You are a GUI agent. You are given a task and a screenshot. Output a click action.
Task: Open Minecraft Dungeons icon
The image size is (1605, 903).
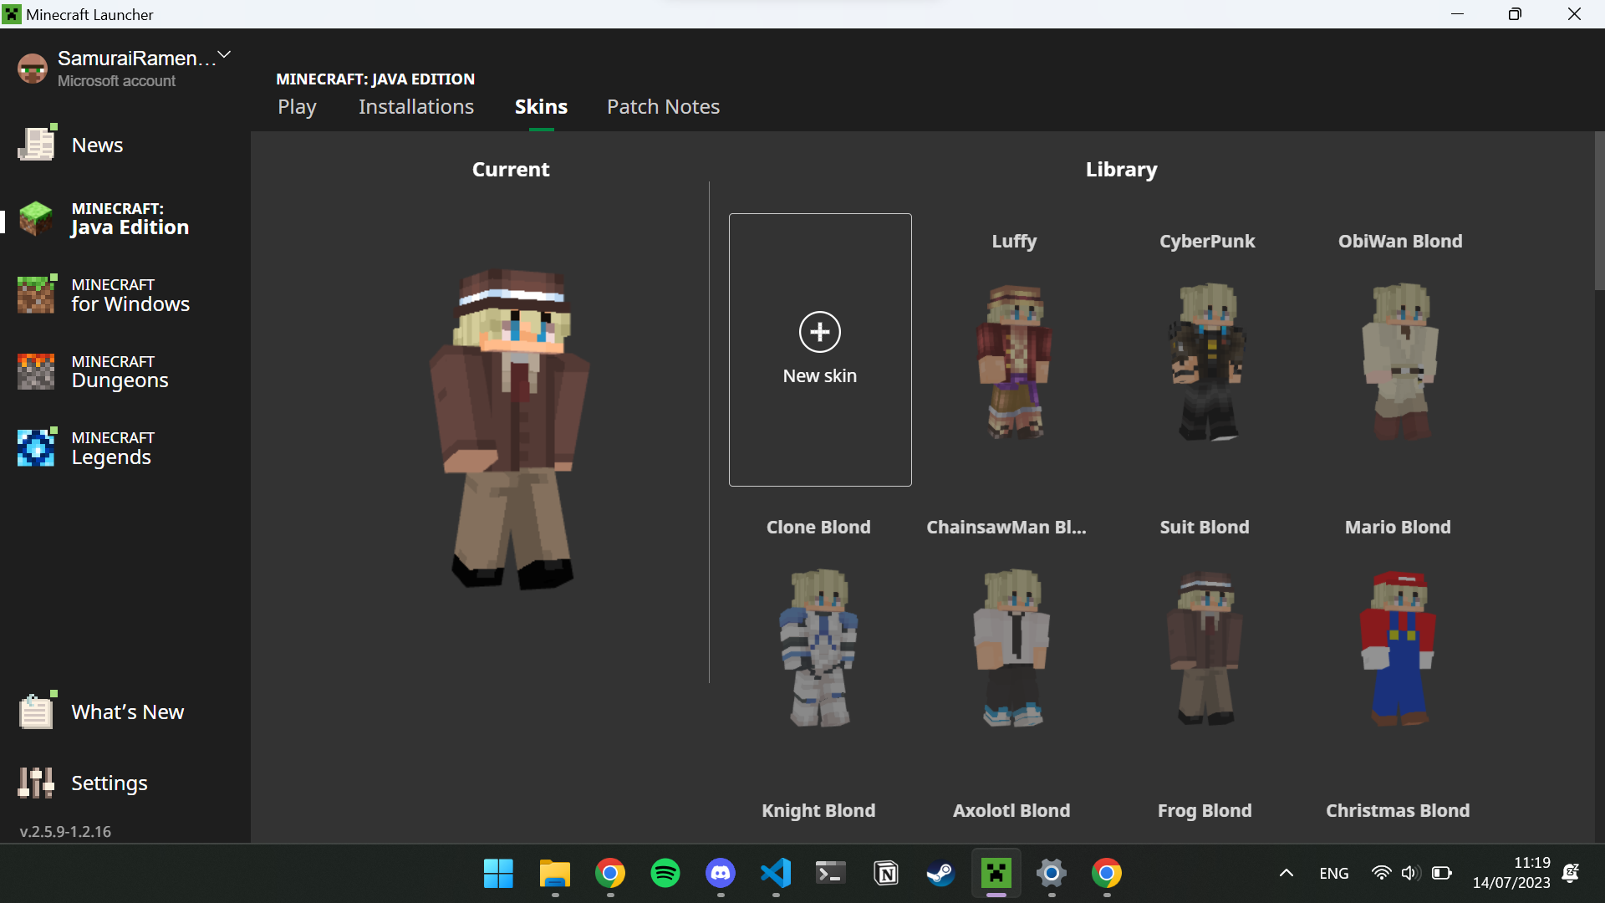pyautogui.click(x=36, y=371)
